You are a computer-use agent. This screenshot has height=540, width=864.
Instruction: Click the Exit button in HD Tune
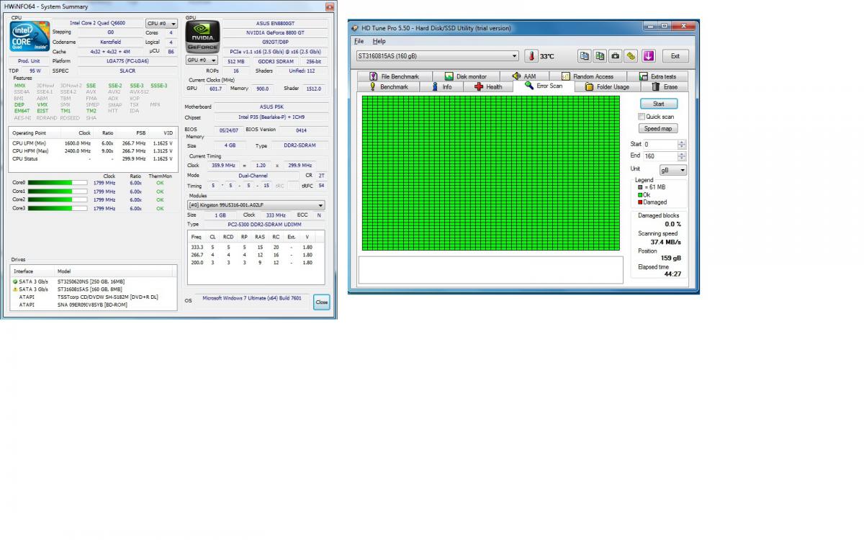tap(675, 56)
